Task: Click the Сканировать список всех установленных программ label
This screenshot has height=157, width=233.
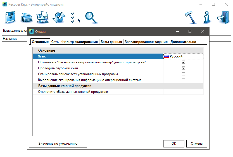Action: tap(78, 74)
